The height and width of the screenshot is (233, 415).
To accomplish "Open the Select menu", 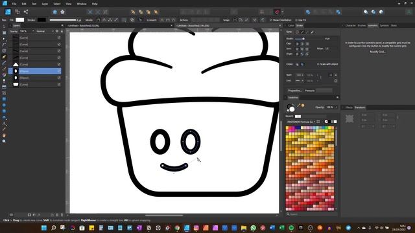I will tap(57, 4).
